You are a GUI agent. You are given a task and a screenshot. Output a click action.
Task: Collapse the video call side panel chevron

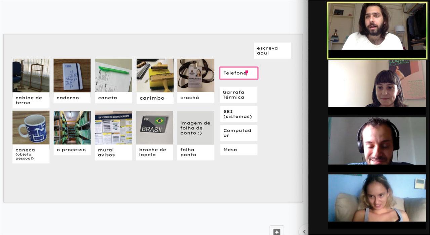pos(304,231)
